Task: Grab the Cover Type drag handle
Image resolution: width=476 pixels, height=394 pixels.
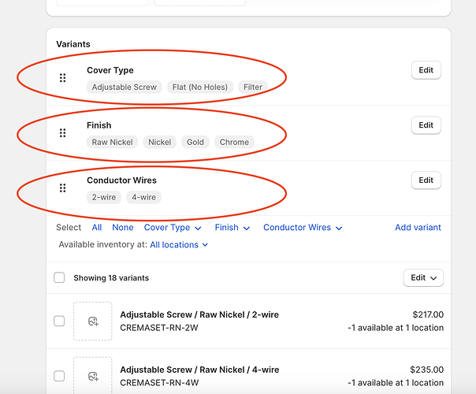Action: pos(63,78)
